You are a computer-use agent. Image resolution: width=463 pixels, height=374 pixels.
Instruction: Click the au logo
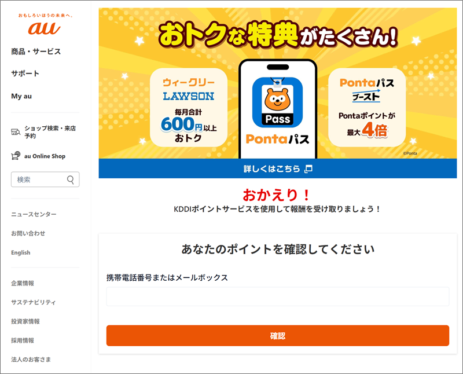(x=45, y=28)
